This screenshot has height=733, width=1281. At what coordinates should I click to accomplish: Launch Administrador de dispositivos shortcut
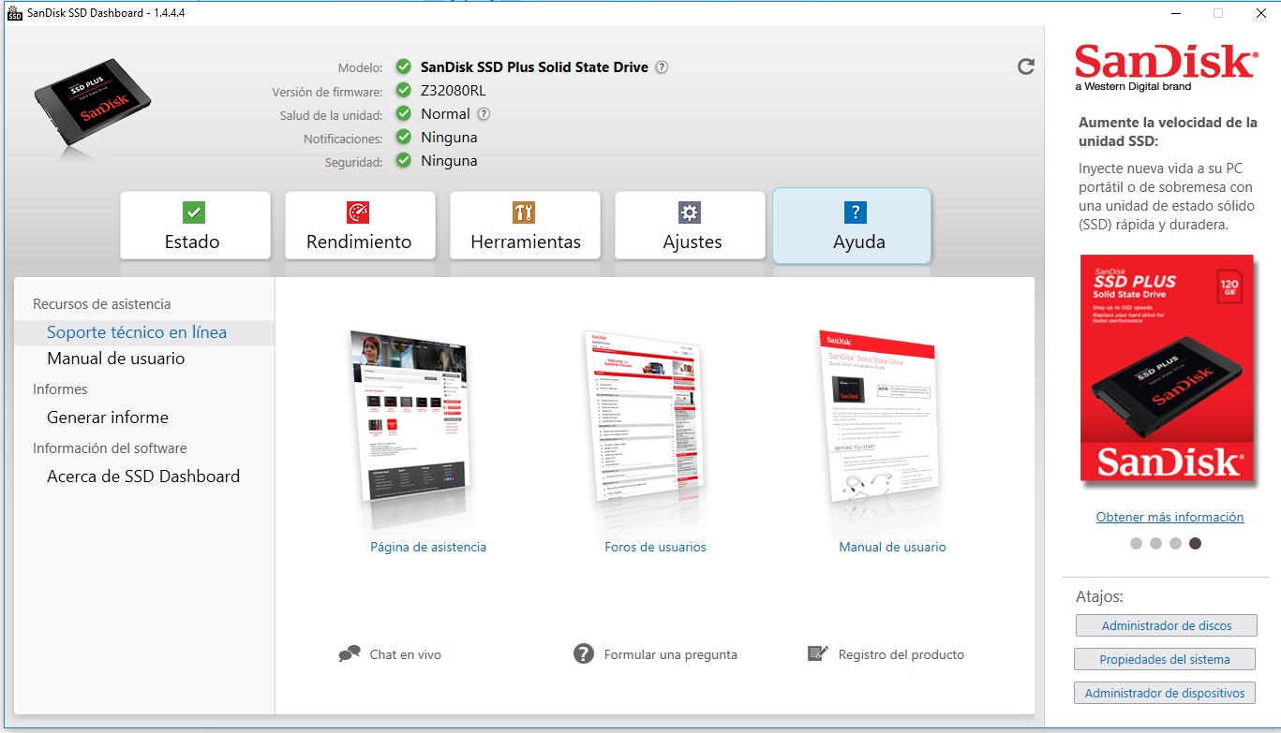point(1165,693)
